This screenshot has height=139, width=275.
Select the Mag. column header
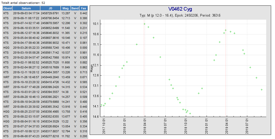coord(66,8)
